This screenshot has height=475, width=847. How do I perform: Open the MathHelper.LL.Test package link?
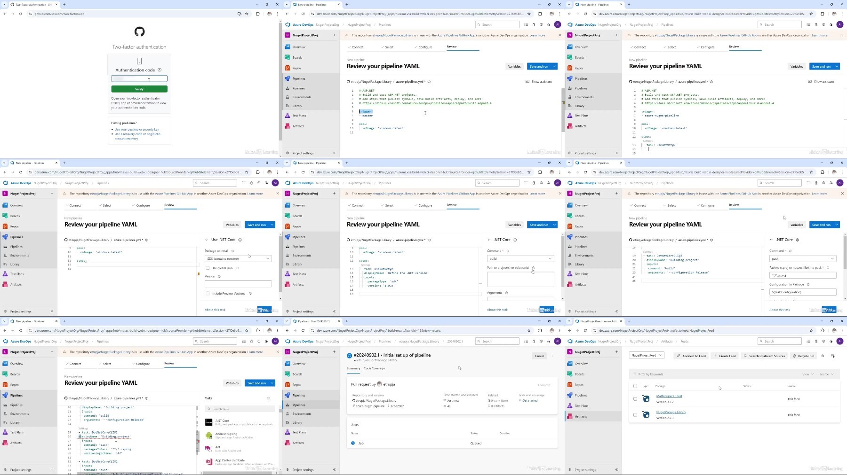click(x=669, y=396)
